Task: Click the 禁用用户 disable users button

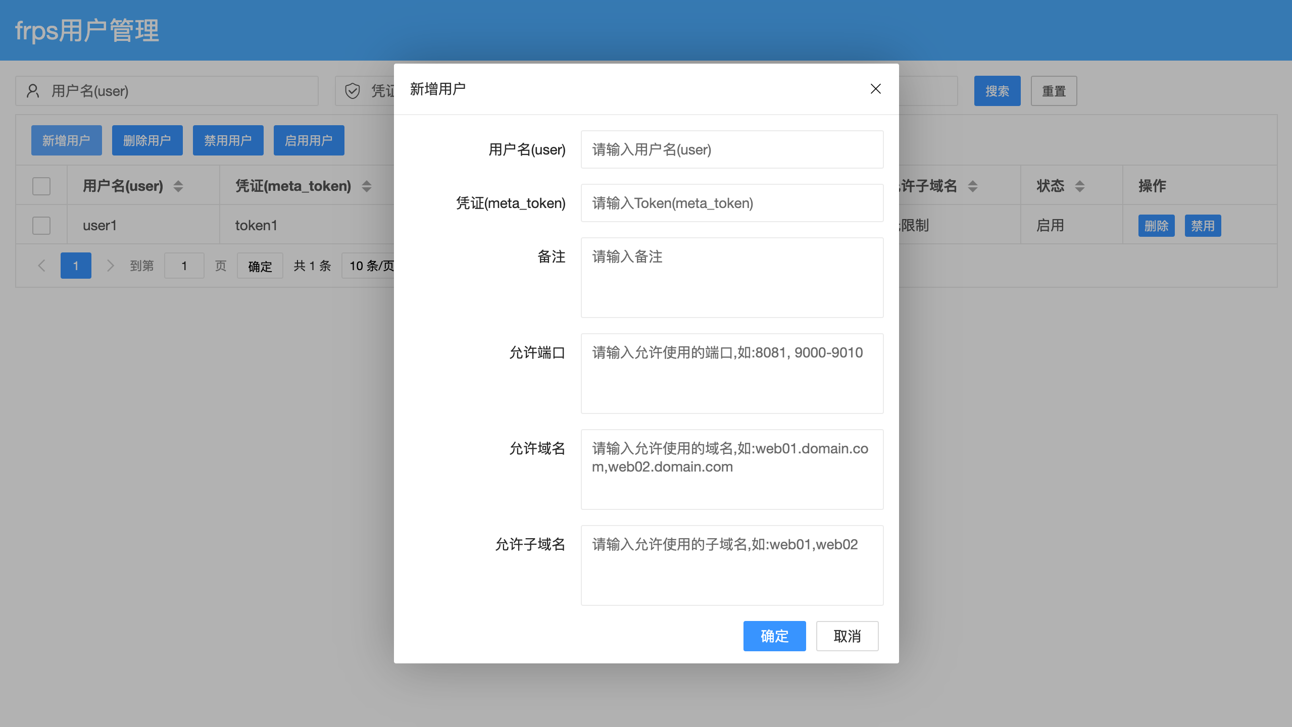Action: [x=228, y=140]
